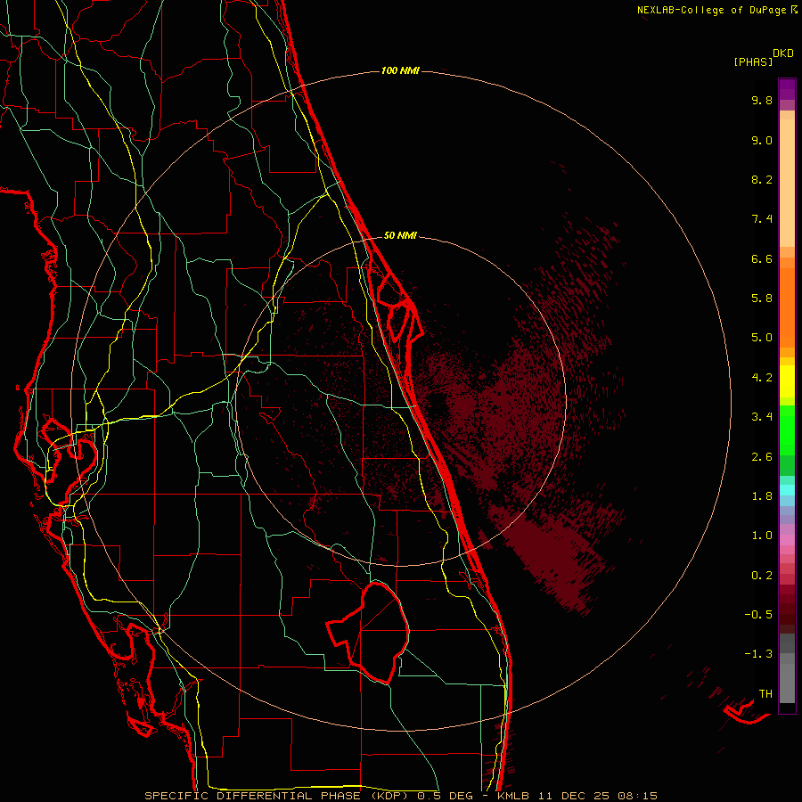Click the red island outline near the TH label
This screenshot has width=802, height=802.
point(746,713)
